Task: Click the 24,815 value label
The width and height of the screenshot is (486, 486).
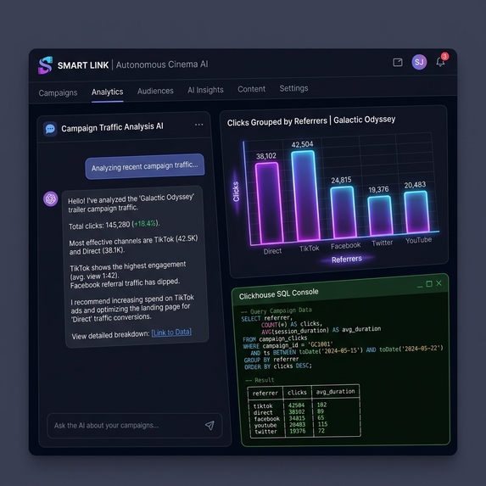Action: (x=341, y=180)
